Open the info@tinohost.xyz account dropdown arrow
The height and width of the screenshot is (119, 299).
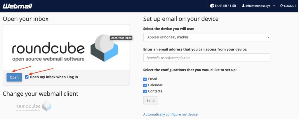click(x=274, y=6)
